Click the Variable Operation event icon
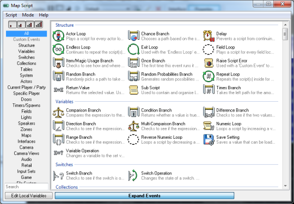294x204 pixels. (58, 153)
